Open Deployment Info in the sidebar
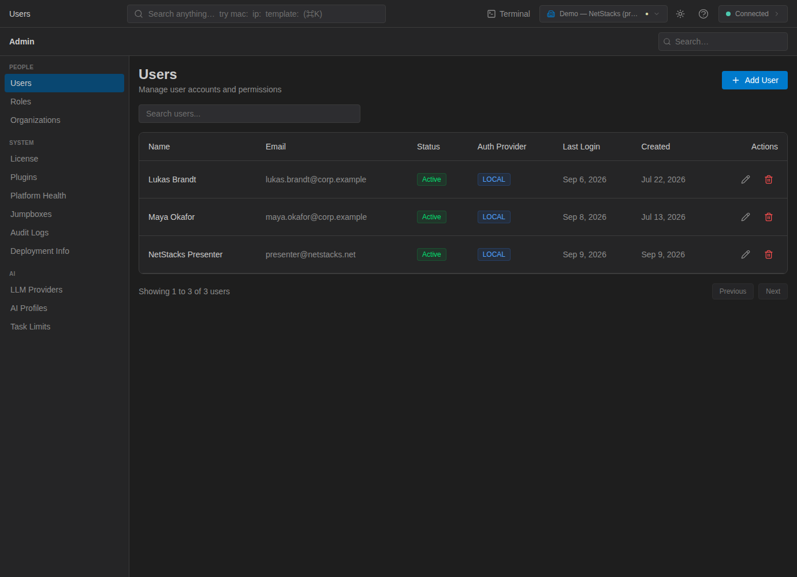 pos(64,251)
